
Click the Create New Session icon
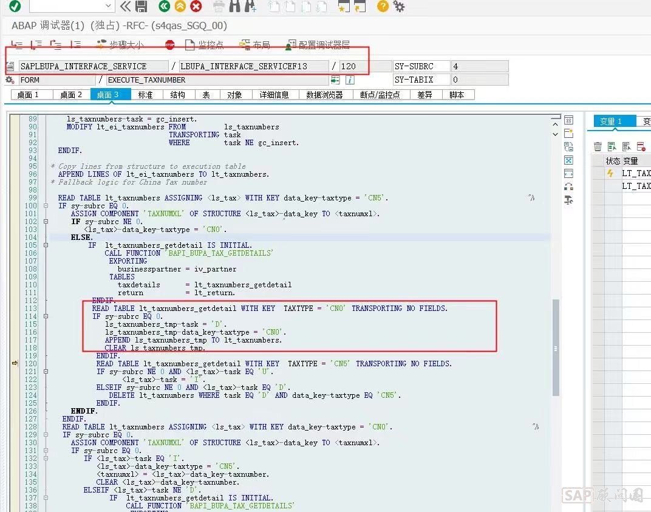[x=344, y=6]
